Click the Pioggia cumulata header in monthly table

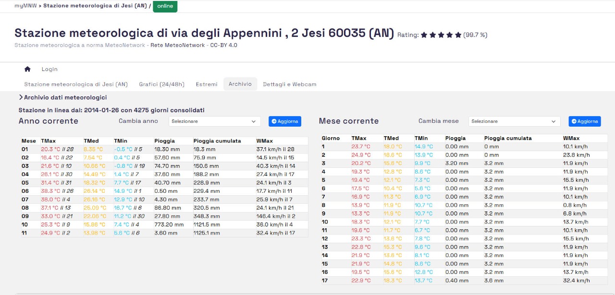tap(508, 138)
